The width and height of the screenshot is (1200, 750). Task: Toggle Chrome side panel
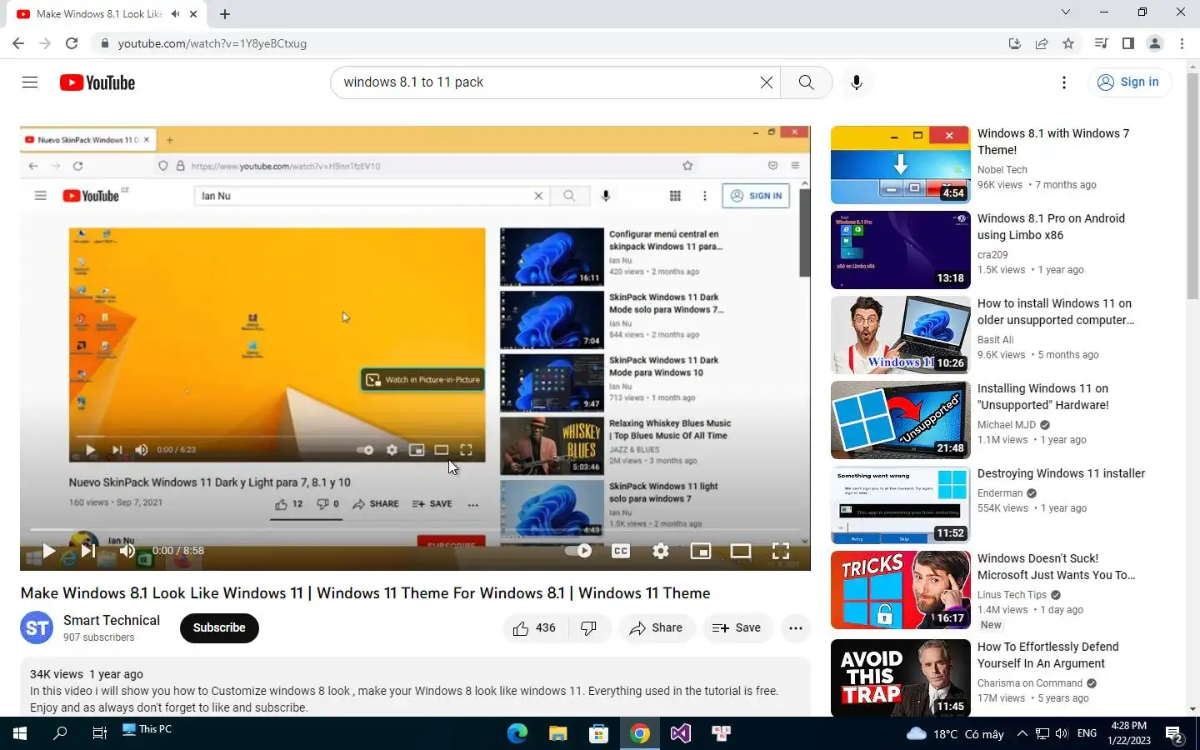(1128, 43)
